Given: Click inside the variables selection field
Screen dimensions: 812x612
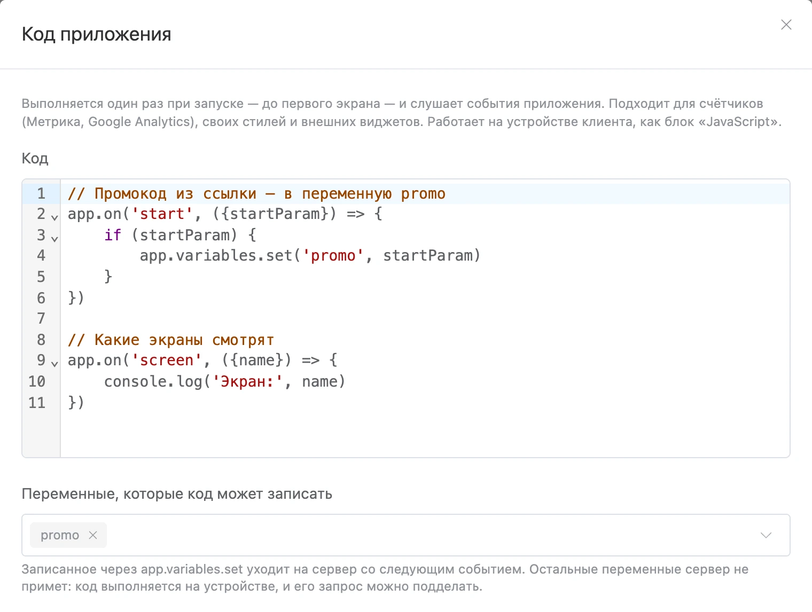Looking at the screenshot, I should (406, 535).
